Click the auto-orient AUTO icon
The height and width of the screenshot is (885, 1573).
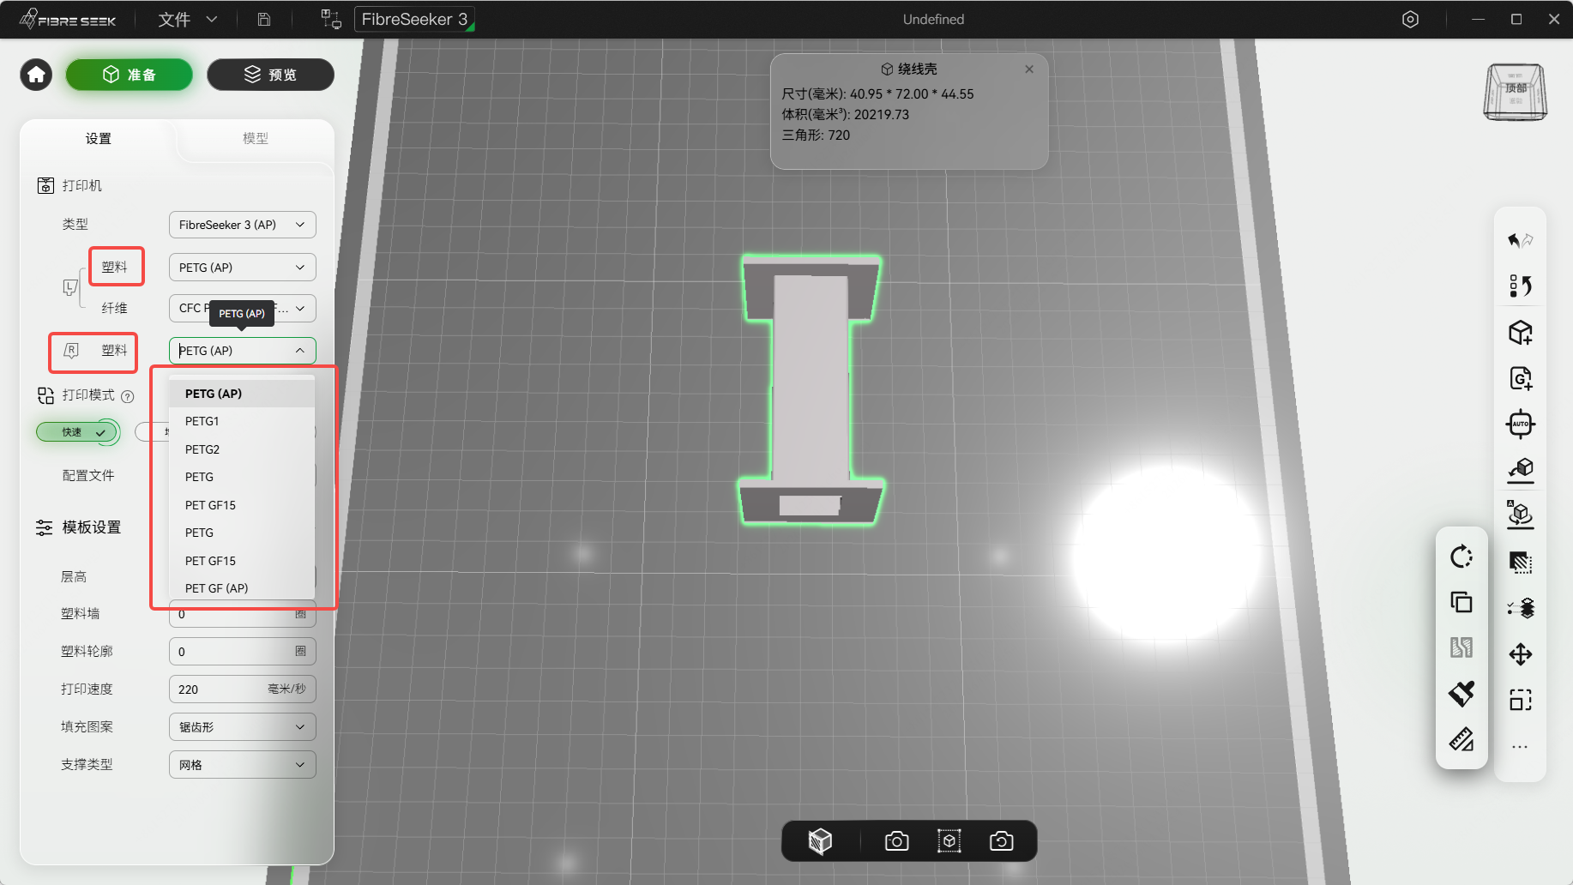(x=1520, y=424)
